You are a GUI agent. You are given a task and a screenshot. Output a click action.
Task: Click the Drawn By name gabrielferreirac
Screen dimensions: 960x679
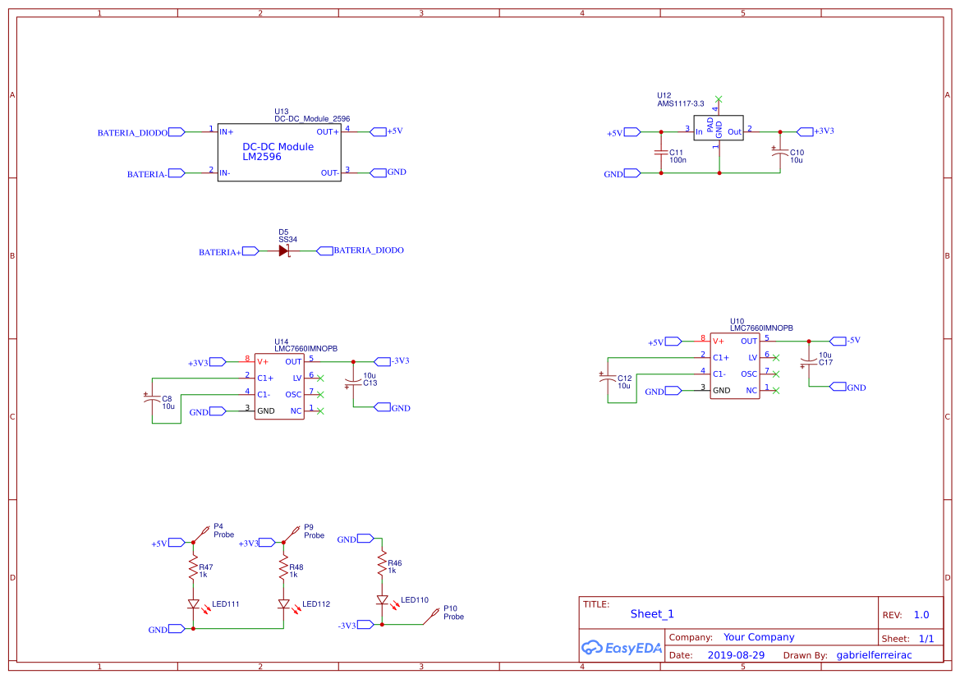875,654
